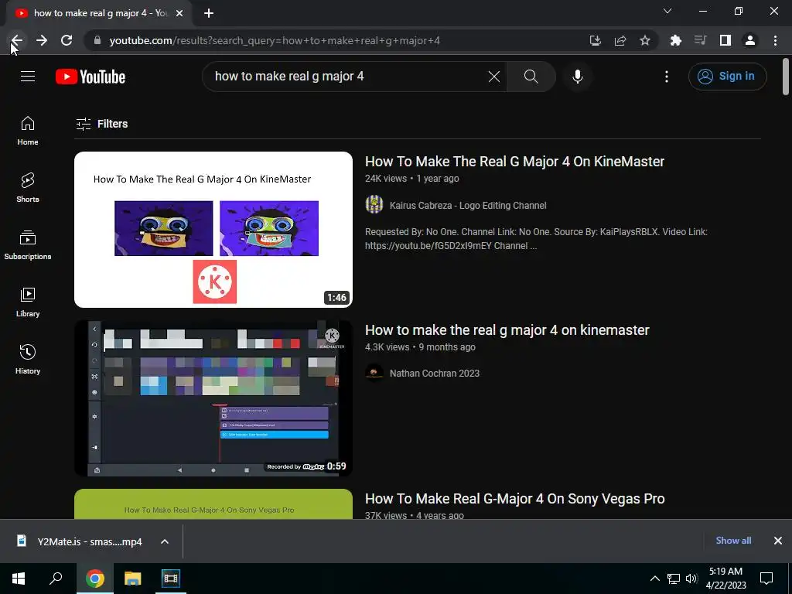
Task: Open the tab search dropdown arrow
Action: pos(667,11)
